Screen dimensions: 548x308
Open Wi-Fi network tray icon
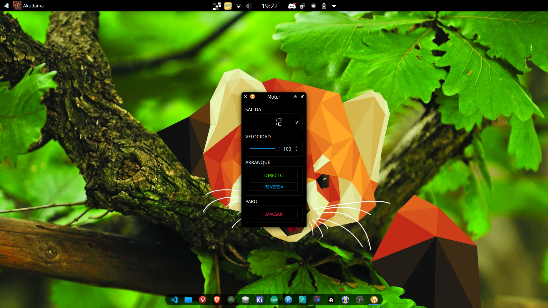pos(239,6)
